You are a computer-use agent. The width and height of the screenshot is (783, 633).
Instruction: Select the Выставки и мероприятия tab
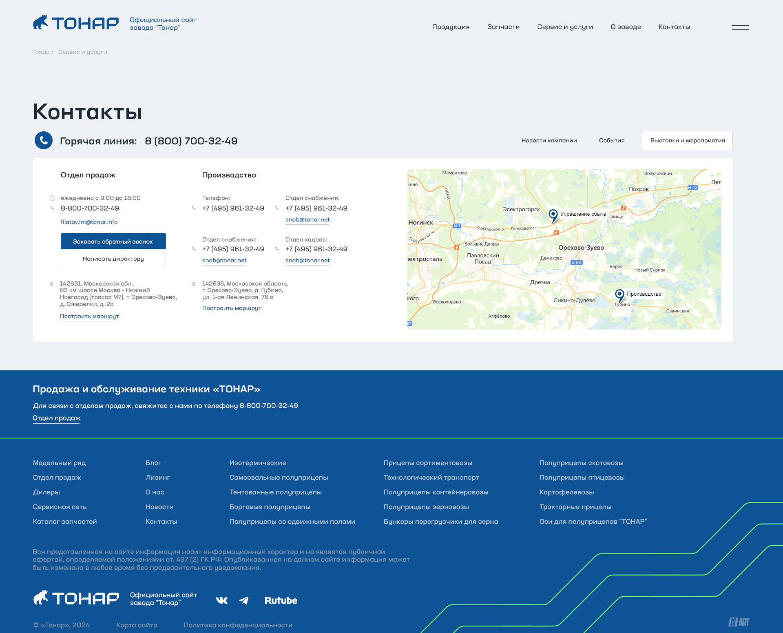[688, 140]
